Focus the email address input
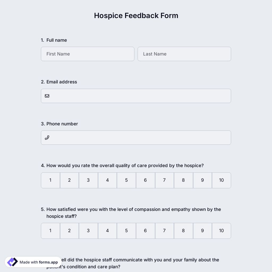The image size is (272, 272). tap(136, 96)
